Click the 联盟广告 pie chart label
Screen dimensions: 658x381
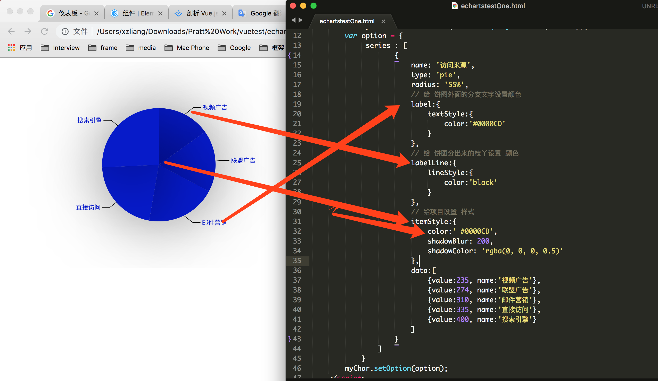(x=243, y=160)
